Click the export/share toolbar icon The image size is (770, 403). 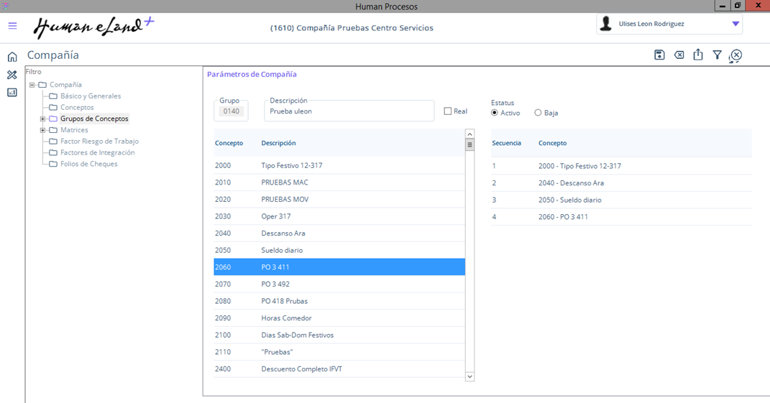(x=698, y=55)
